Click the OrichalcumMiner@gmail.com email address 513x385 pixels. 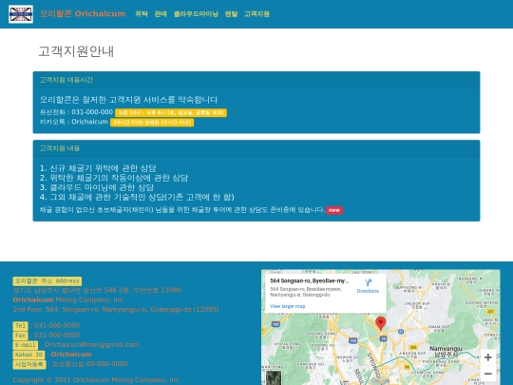tap(91, 345)
